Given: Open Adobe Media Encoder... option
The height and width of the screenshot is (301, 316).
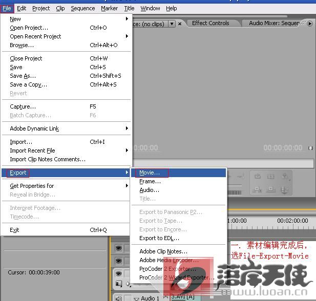Looking at the screenshot, I should coord(178,260).
